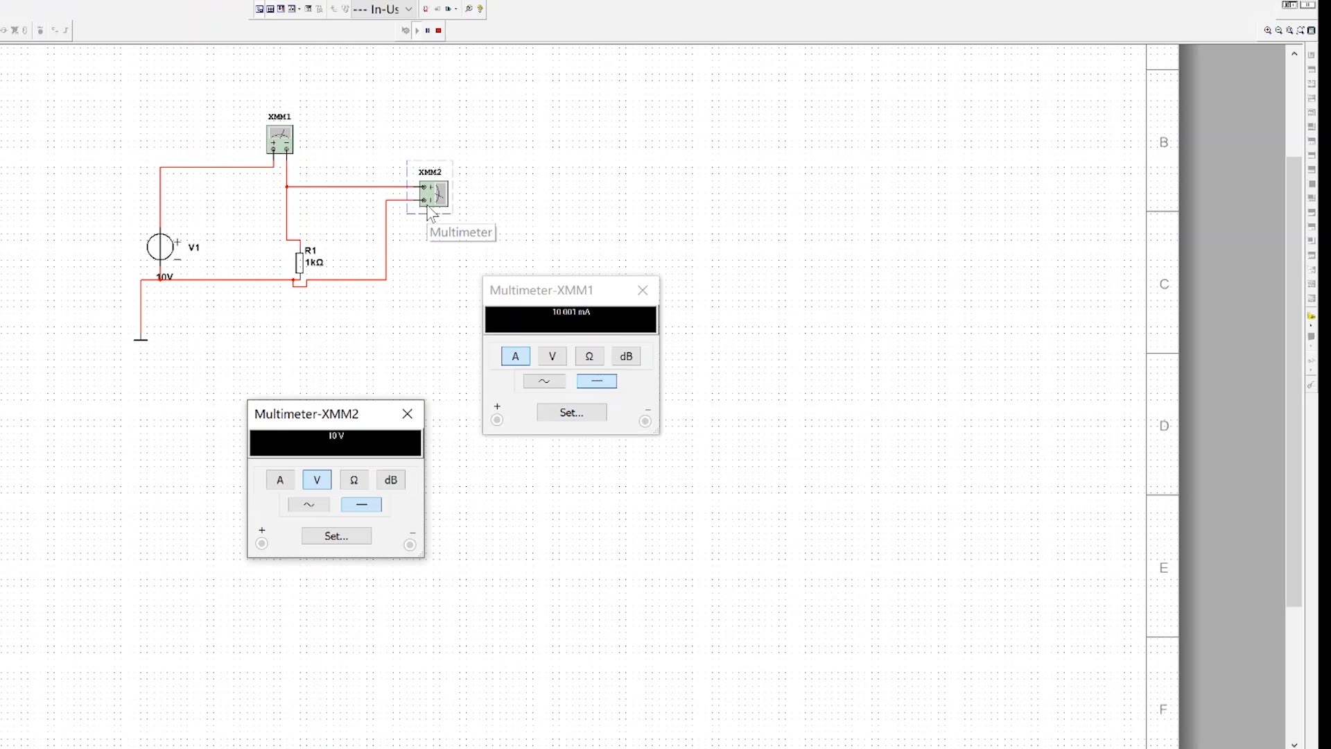Enable ohmmeter mode on Multimeter-XMM1
Image resolution: width=1331 pixels, height=749 pixels.
point(589,356)
